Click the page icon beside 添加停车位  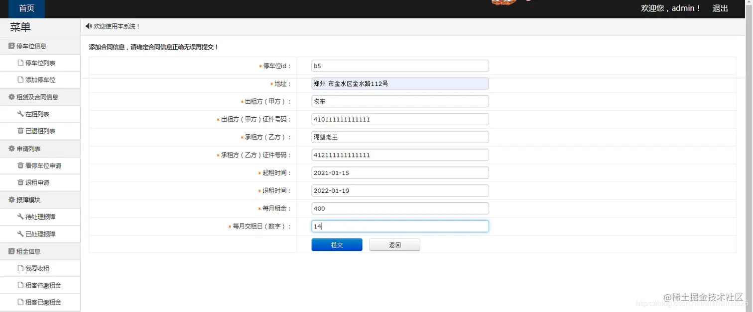pos(20,80)
